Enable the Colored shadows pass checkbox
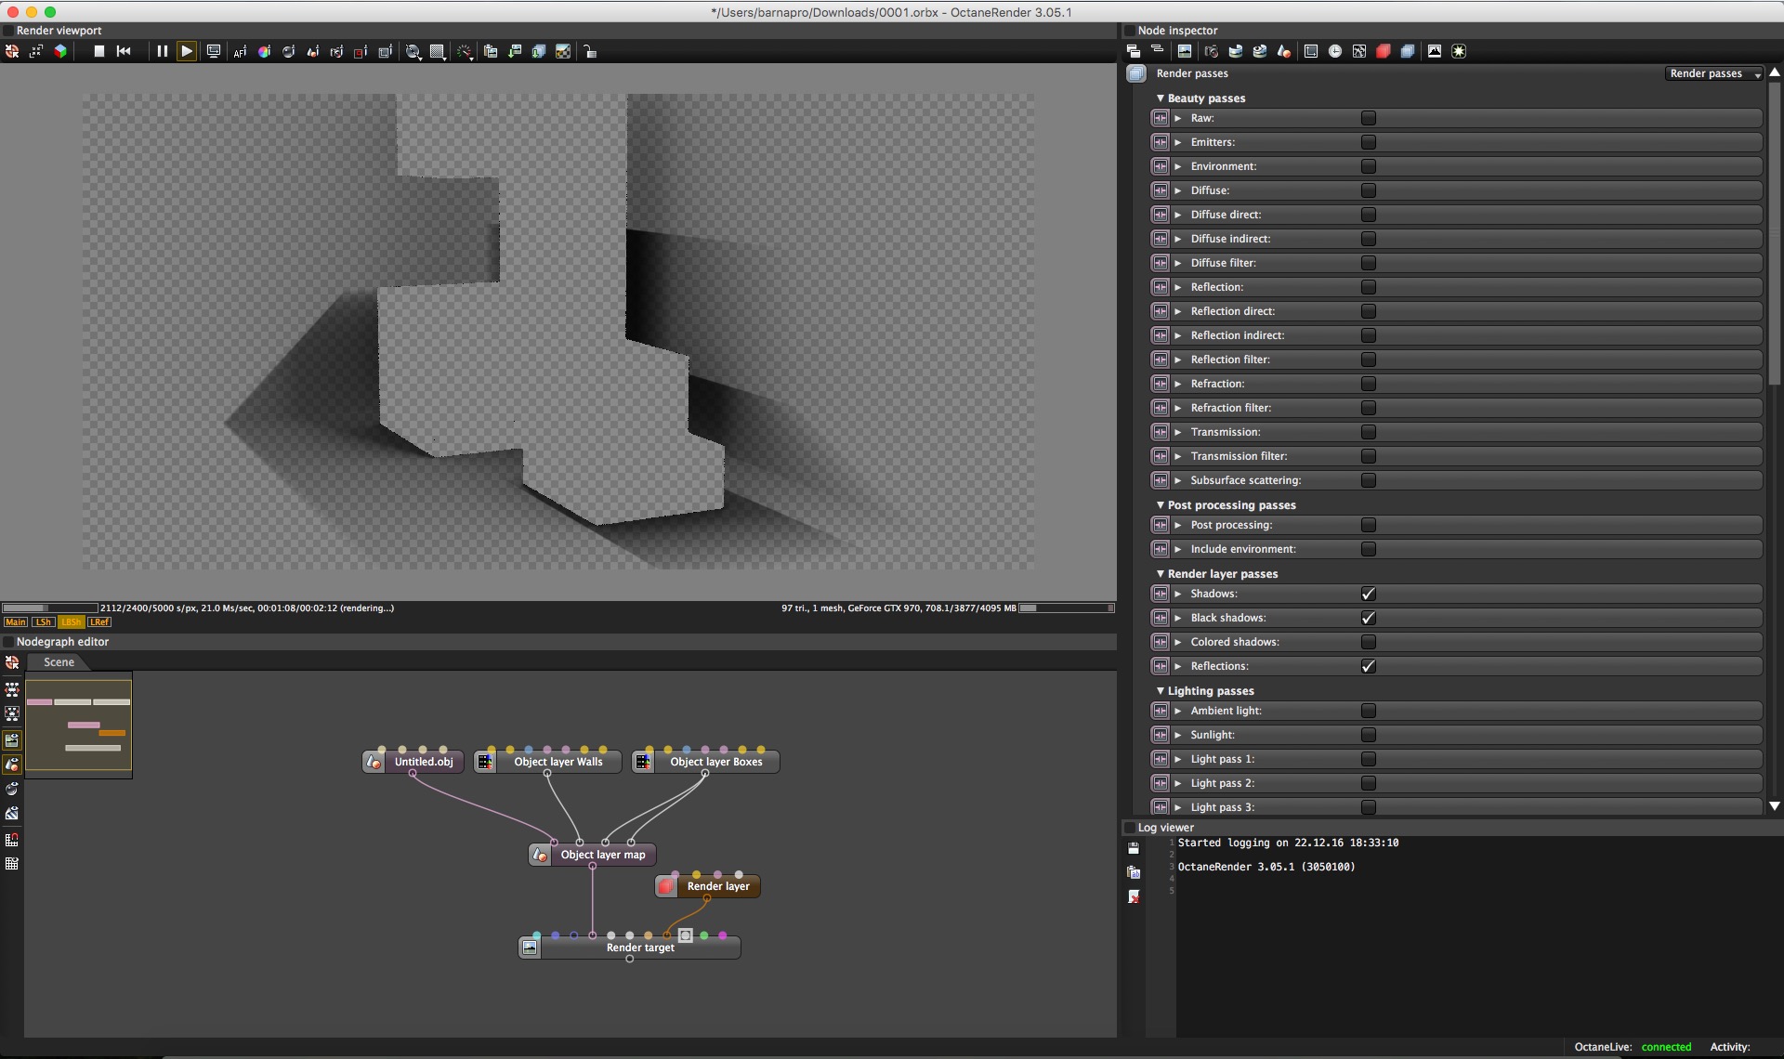The width and height of the screenshot is (1784, 1059). coord(1368,642)
